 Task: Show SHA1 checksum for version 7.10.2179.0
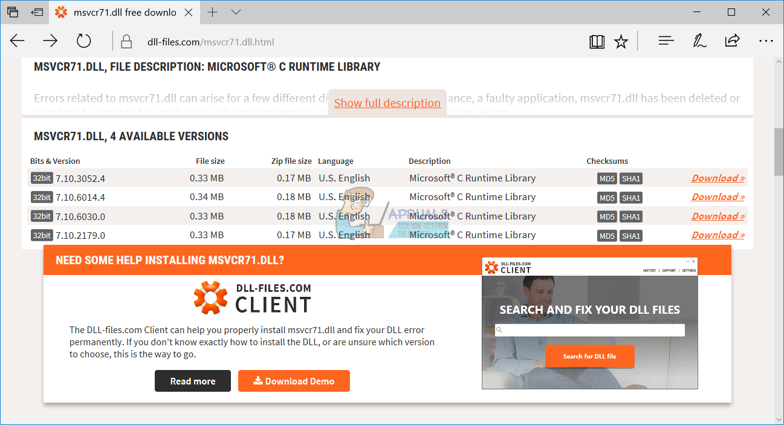coord(631,236)
